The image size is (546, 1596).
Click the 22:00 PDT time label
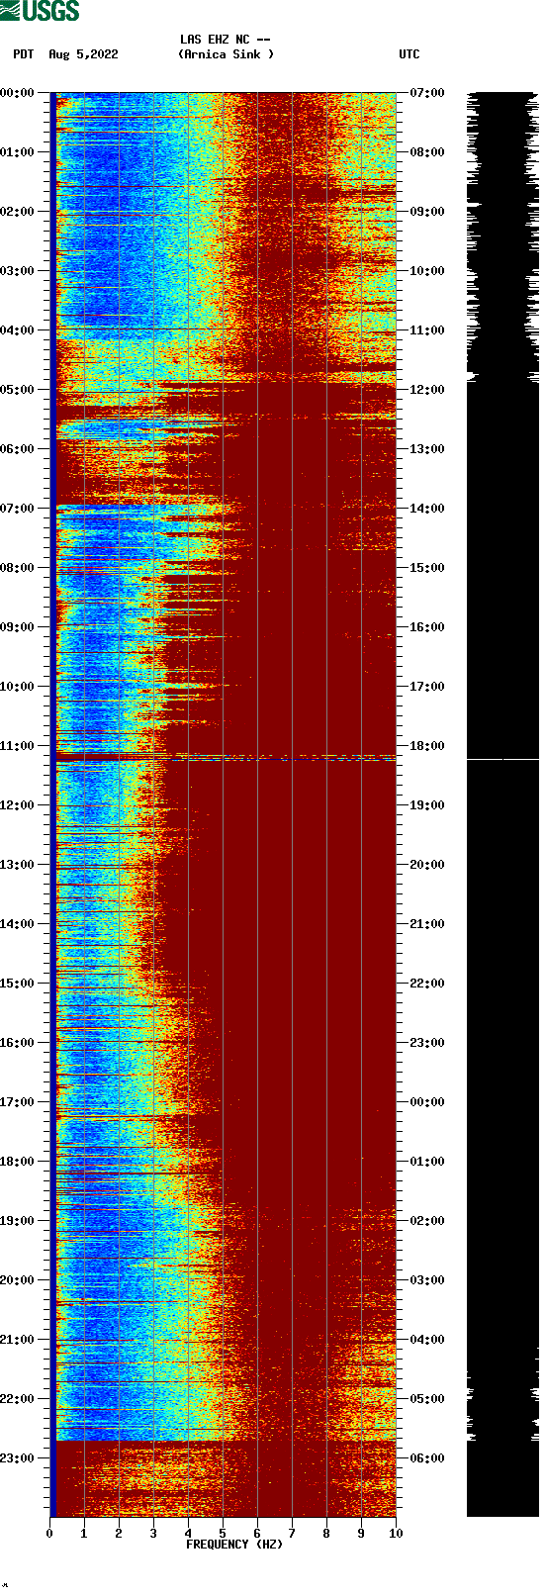click(x=18, y=1399)
